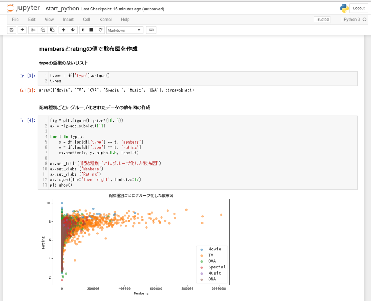The width and height of the screenshot is (371, 301).
Task: Select the In [3] code cell editor
Action: [x=197, y=79]
